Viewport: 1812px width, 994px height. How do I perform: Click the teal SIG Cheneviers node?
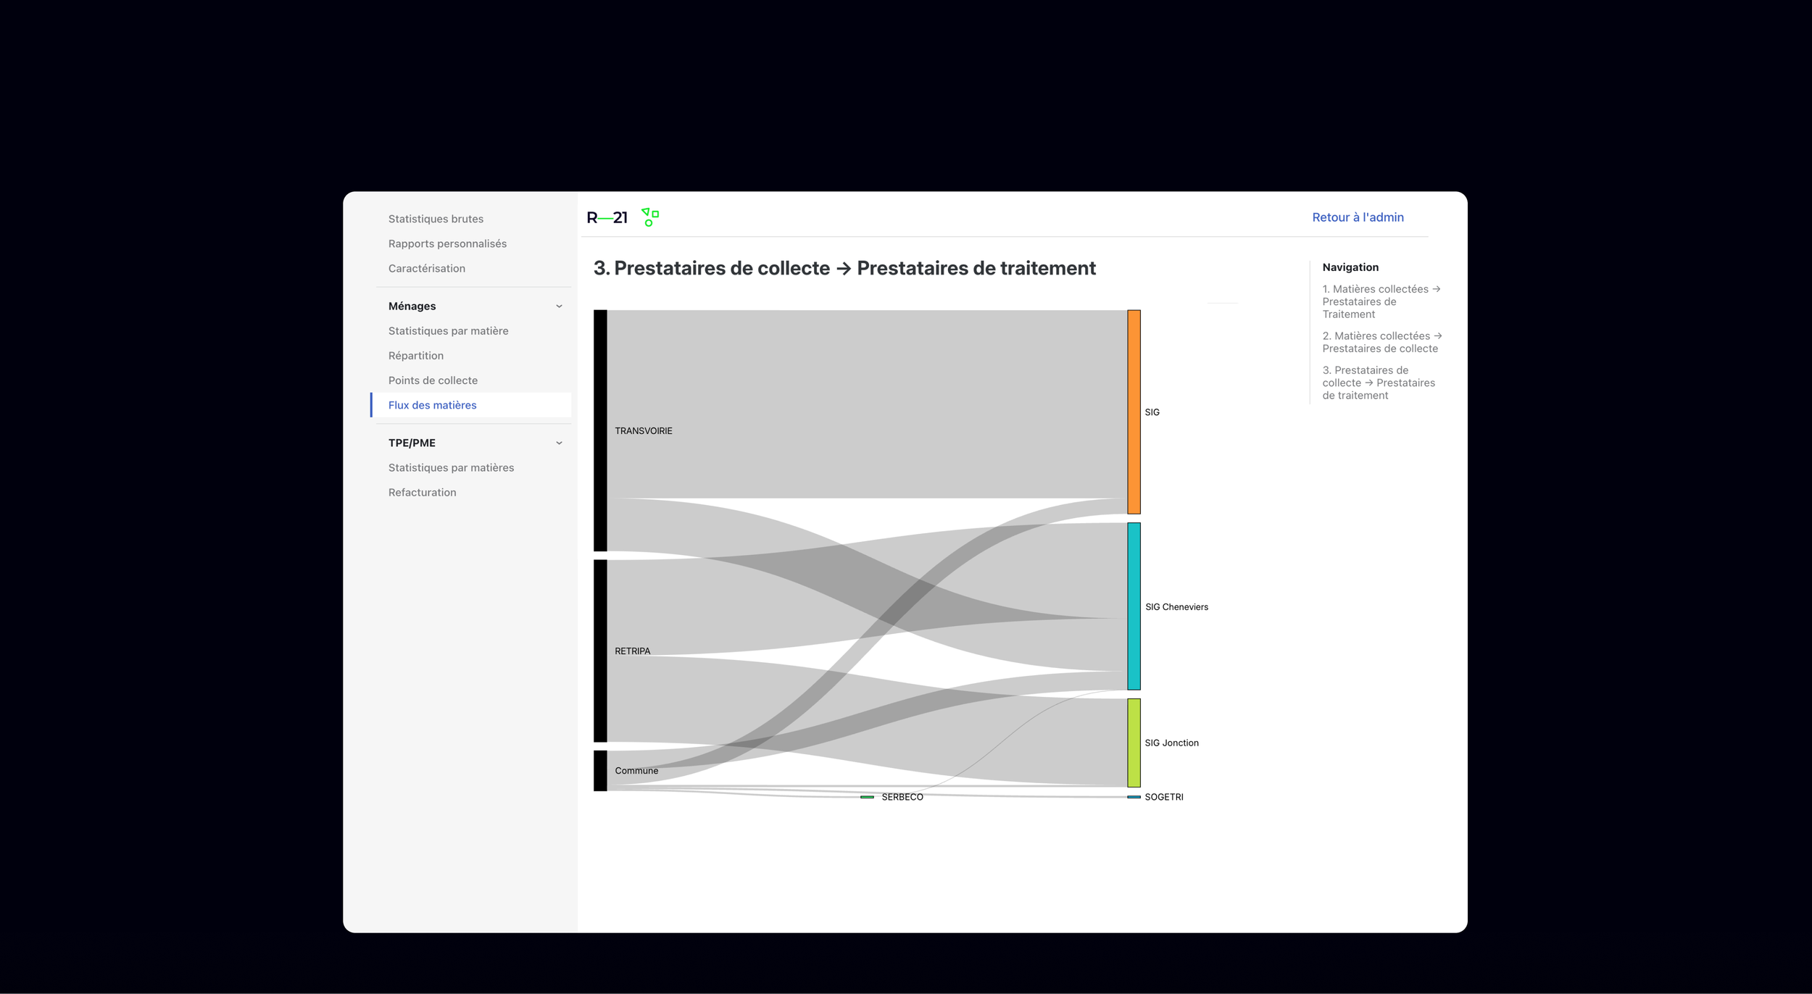click(x=1134, y=606)
